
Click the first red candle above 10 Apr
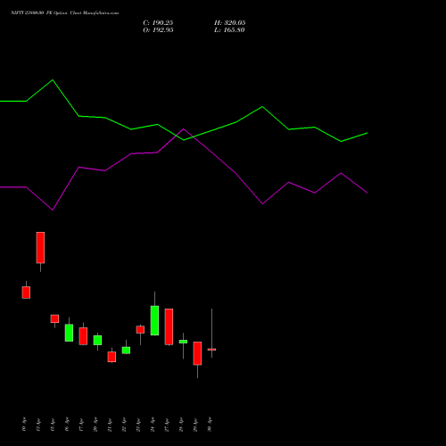pos(26,293)
